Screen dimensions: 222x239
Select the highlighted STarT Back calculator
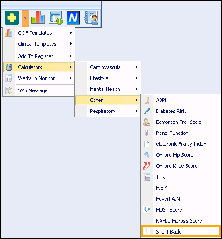click(x=181, y=232)
